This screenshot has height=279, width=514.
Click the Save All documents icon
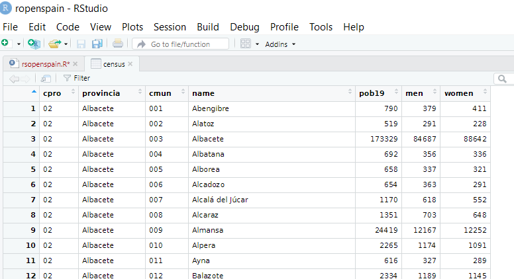[x=97, y=44]
